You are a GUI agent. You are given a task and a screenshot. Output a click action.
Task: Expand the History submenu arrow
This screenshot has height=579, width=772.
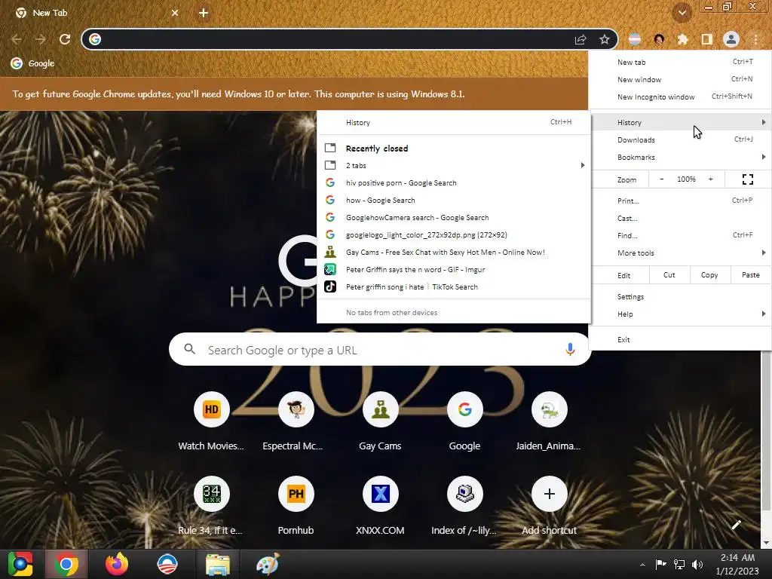click(x=763, y=122)
